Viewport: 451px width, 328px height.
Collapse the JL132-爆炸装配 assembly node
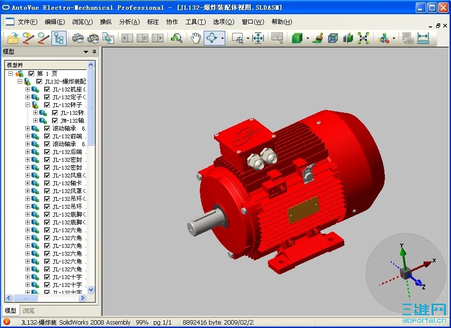tap(20, 81)
